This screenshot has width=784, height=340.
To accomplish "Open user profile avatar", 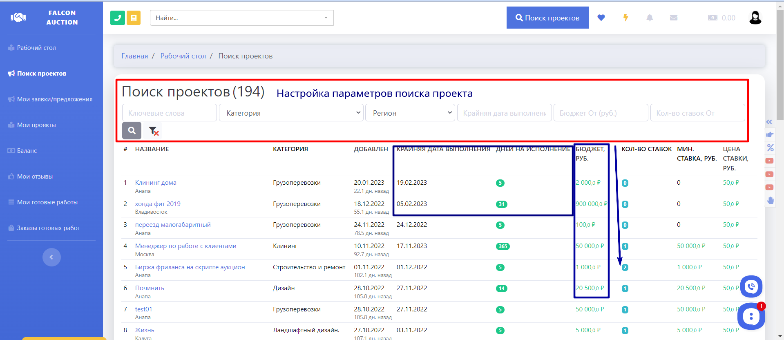I will click(x=755, y=18).
